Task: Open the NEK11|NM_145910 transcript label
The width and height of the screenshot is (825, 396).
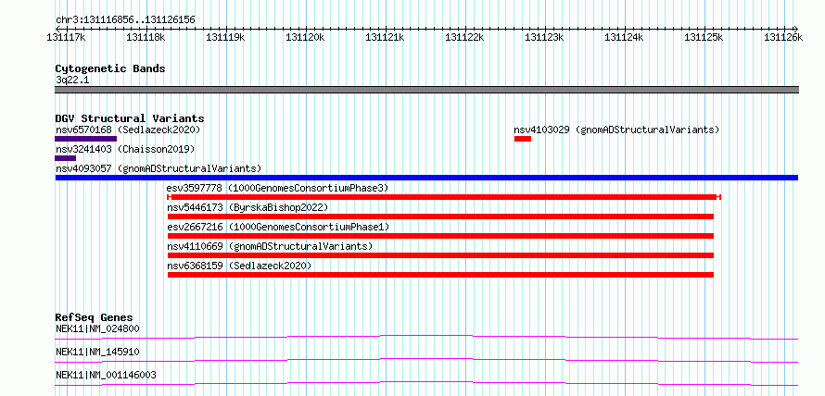Action: [97, 352]
